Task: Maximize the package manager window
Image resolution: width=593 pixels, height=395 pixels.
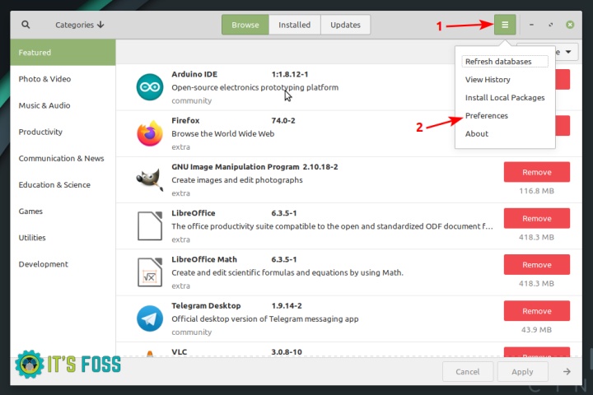Action: point(551,25)
